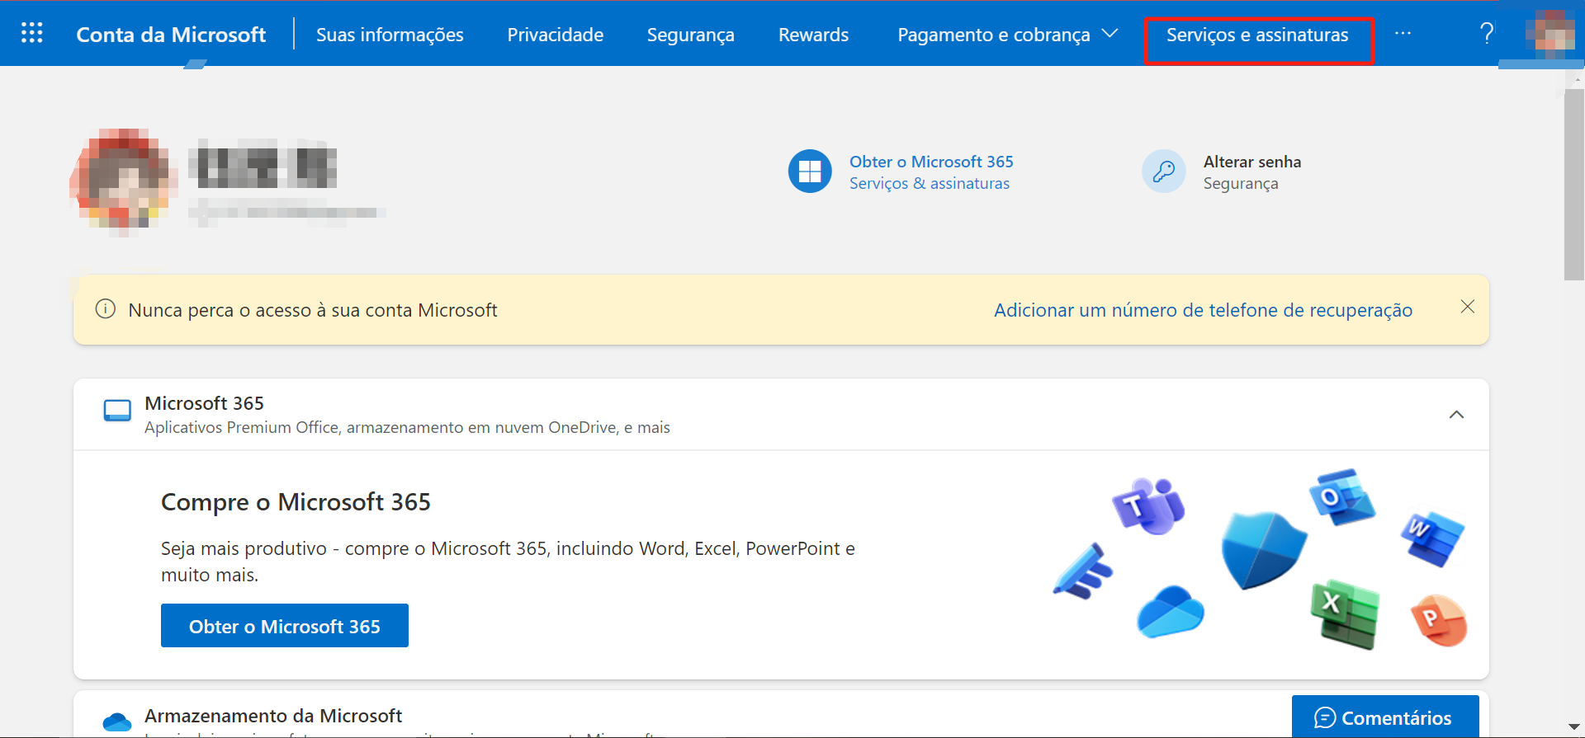This screenshot has height=738, width=1585.
Task: Open the Comentários feedback button
Action: click(1384, 717)
